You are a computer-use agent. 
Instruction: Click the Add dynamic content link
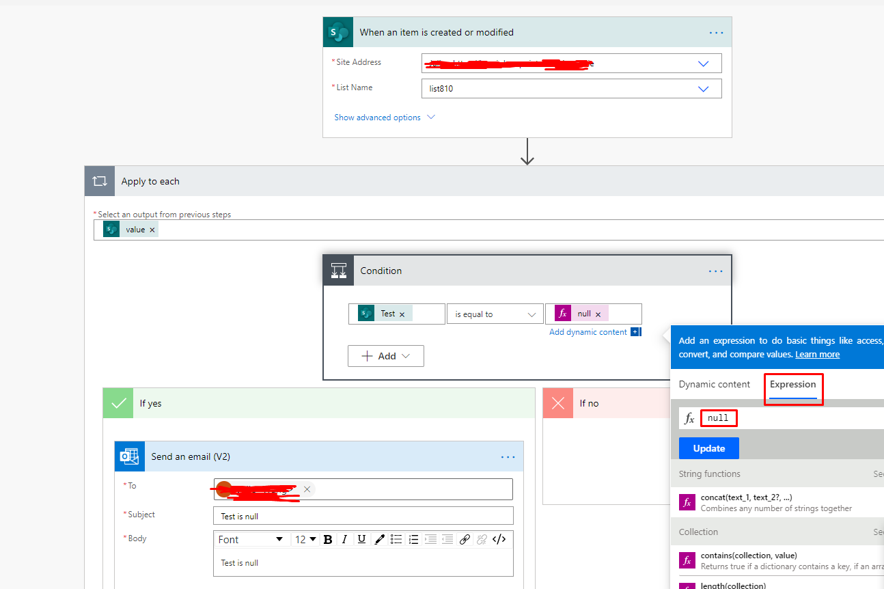pos(588,332)
